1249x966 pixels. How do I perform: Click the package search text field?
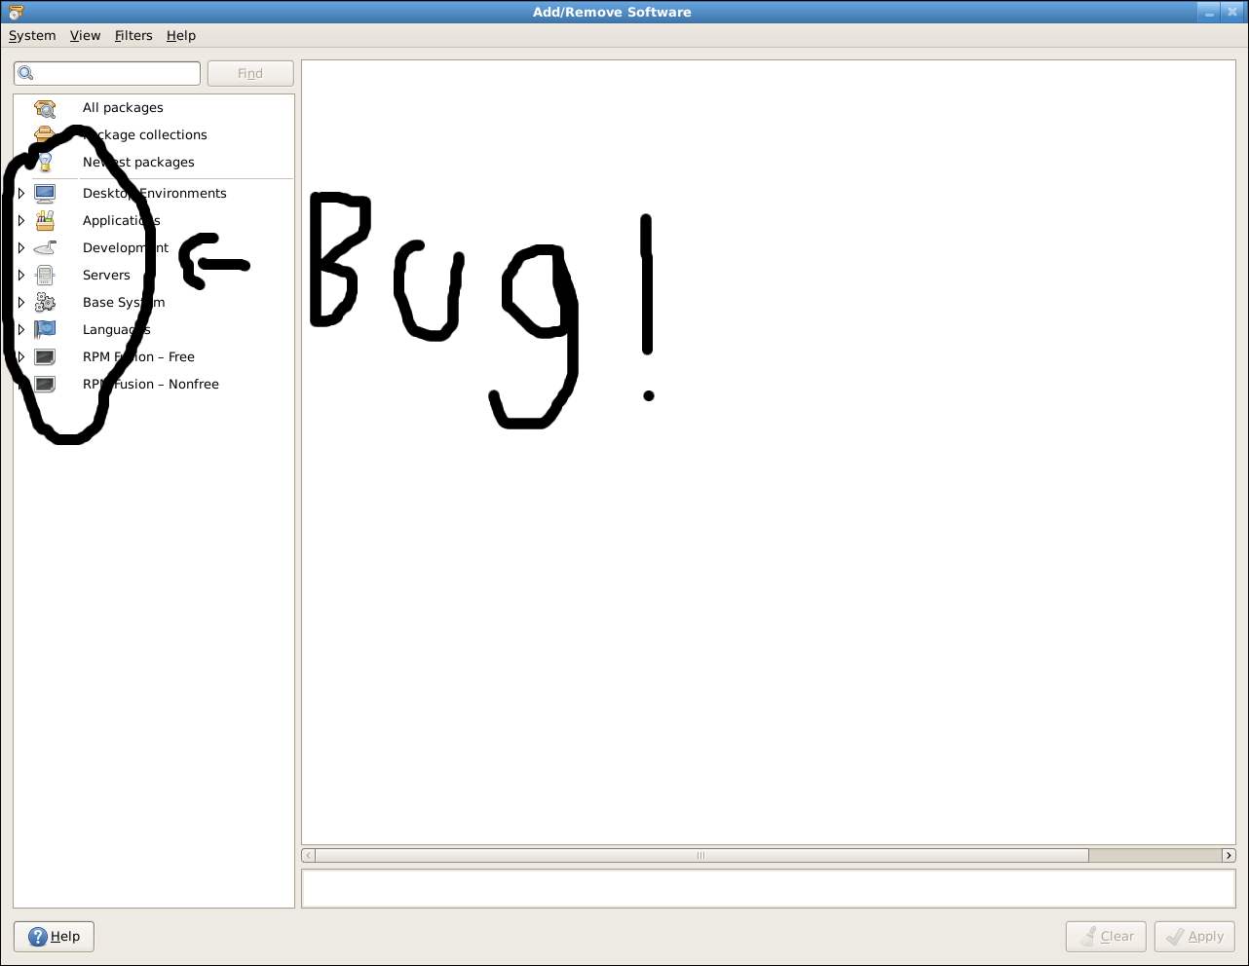pyautogui.click(x=115, y=73)
